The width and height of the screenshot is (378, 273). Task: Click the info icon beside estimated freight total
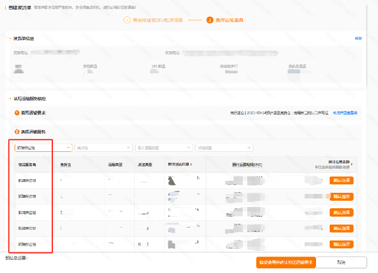351,164
